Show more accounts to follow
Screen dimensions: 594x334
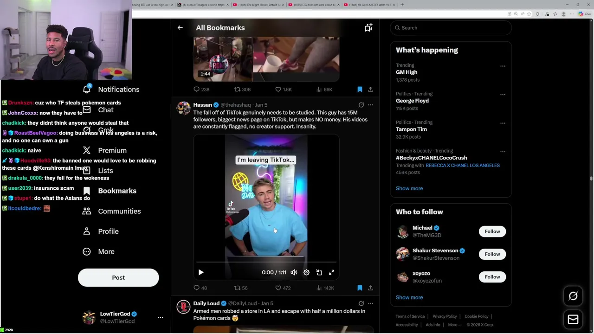(409, 297)
